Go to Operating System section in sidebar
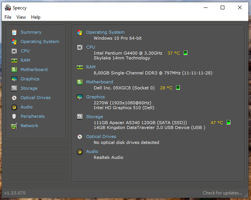Screen dimensions: 251x200 click(40, 41)
